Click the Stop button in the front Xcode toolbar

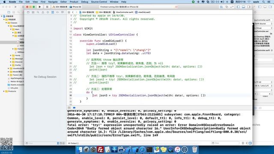tap(47, 7)
